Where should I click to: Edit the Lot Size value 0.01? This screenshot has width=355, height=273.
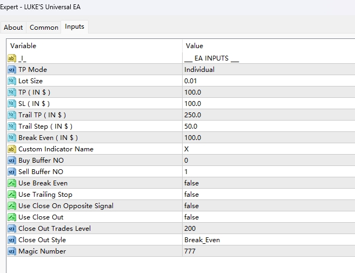tap(190, 81)
